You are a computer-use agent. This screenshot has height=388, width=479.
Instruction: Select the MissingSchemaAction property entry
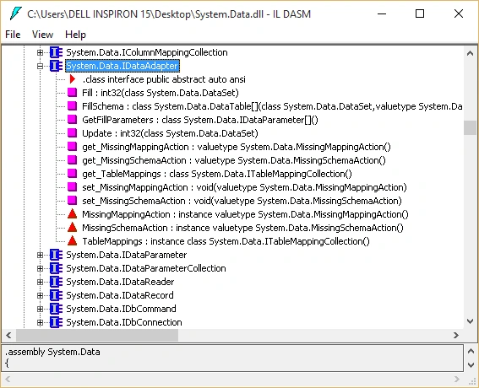click(x=242, y=228)
